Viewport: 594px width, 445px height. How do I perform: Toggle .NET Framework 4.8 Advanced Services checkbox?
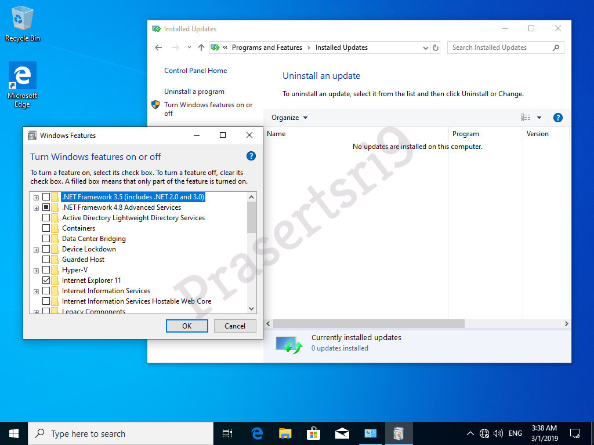pos(46,207)
